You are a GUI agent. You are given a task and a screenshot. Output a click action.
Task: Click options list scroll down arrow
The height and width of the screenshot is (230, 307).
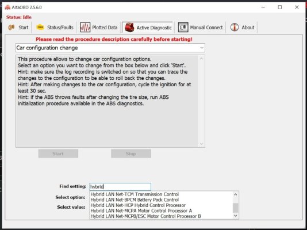236,216
